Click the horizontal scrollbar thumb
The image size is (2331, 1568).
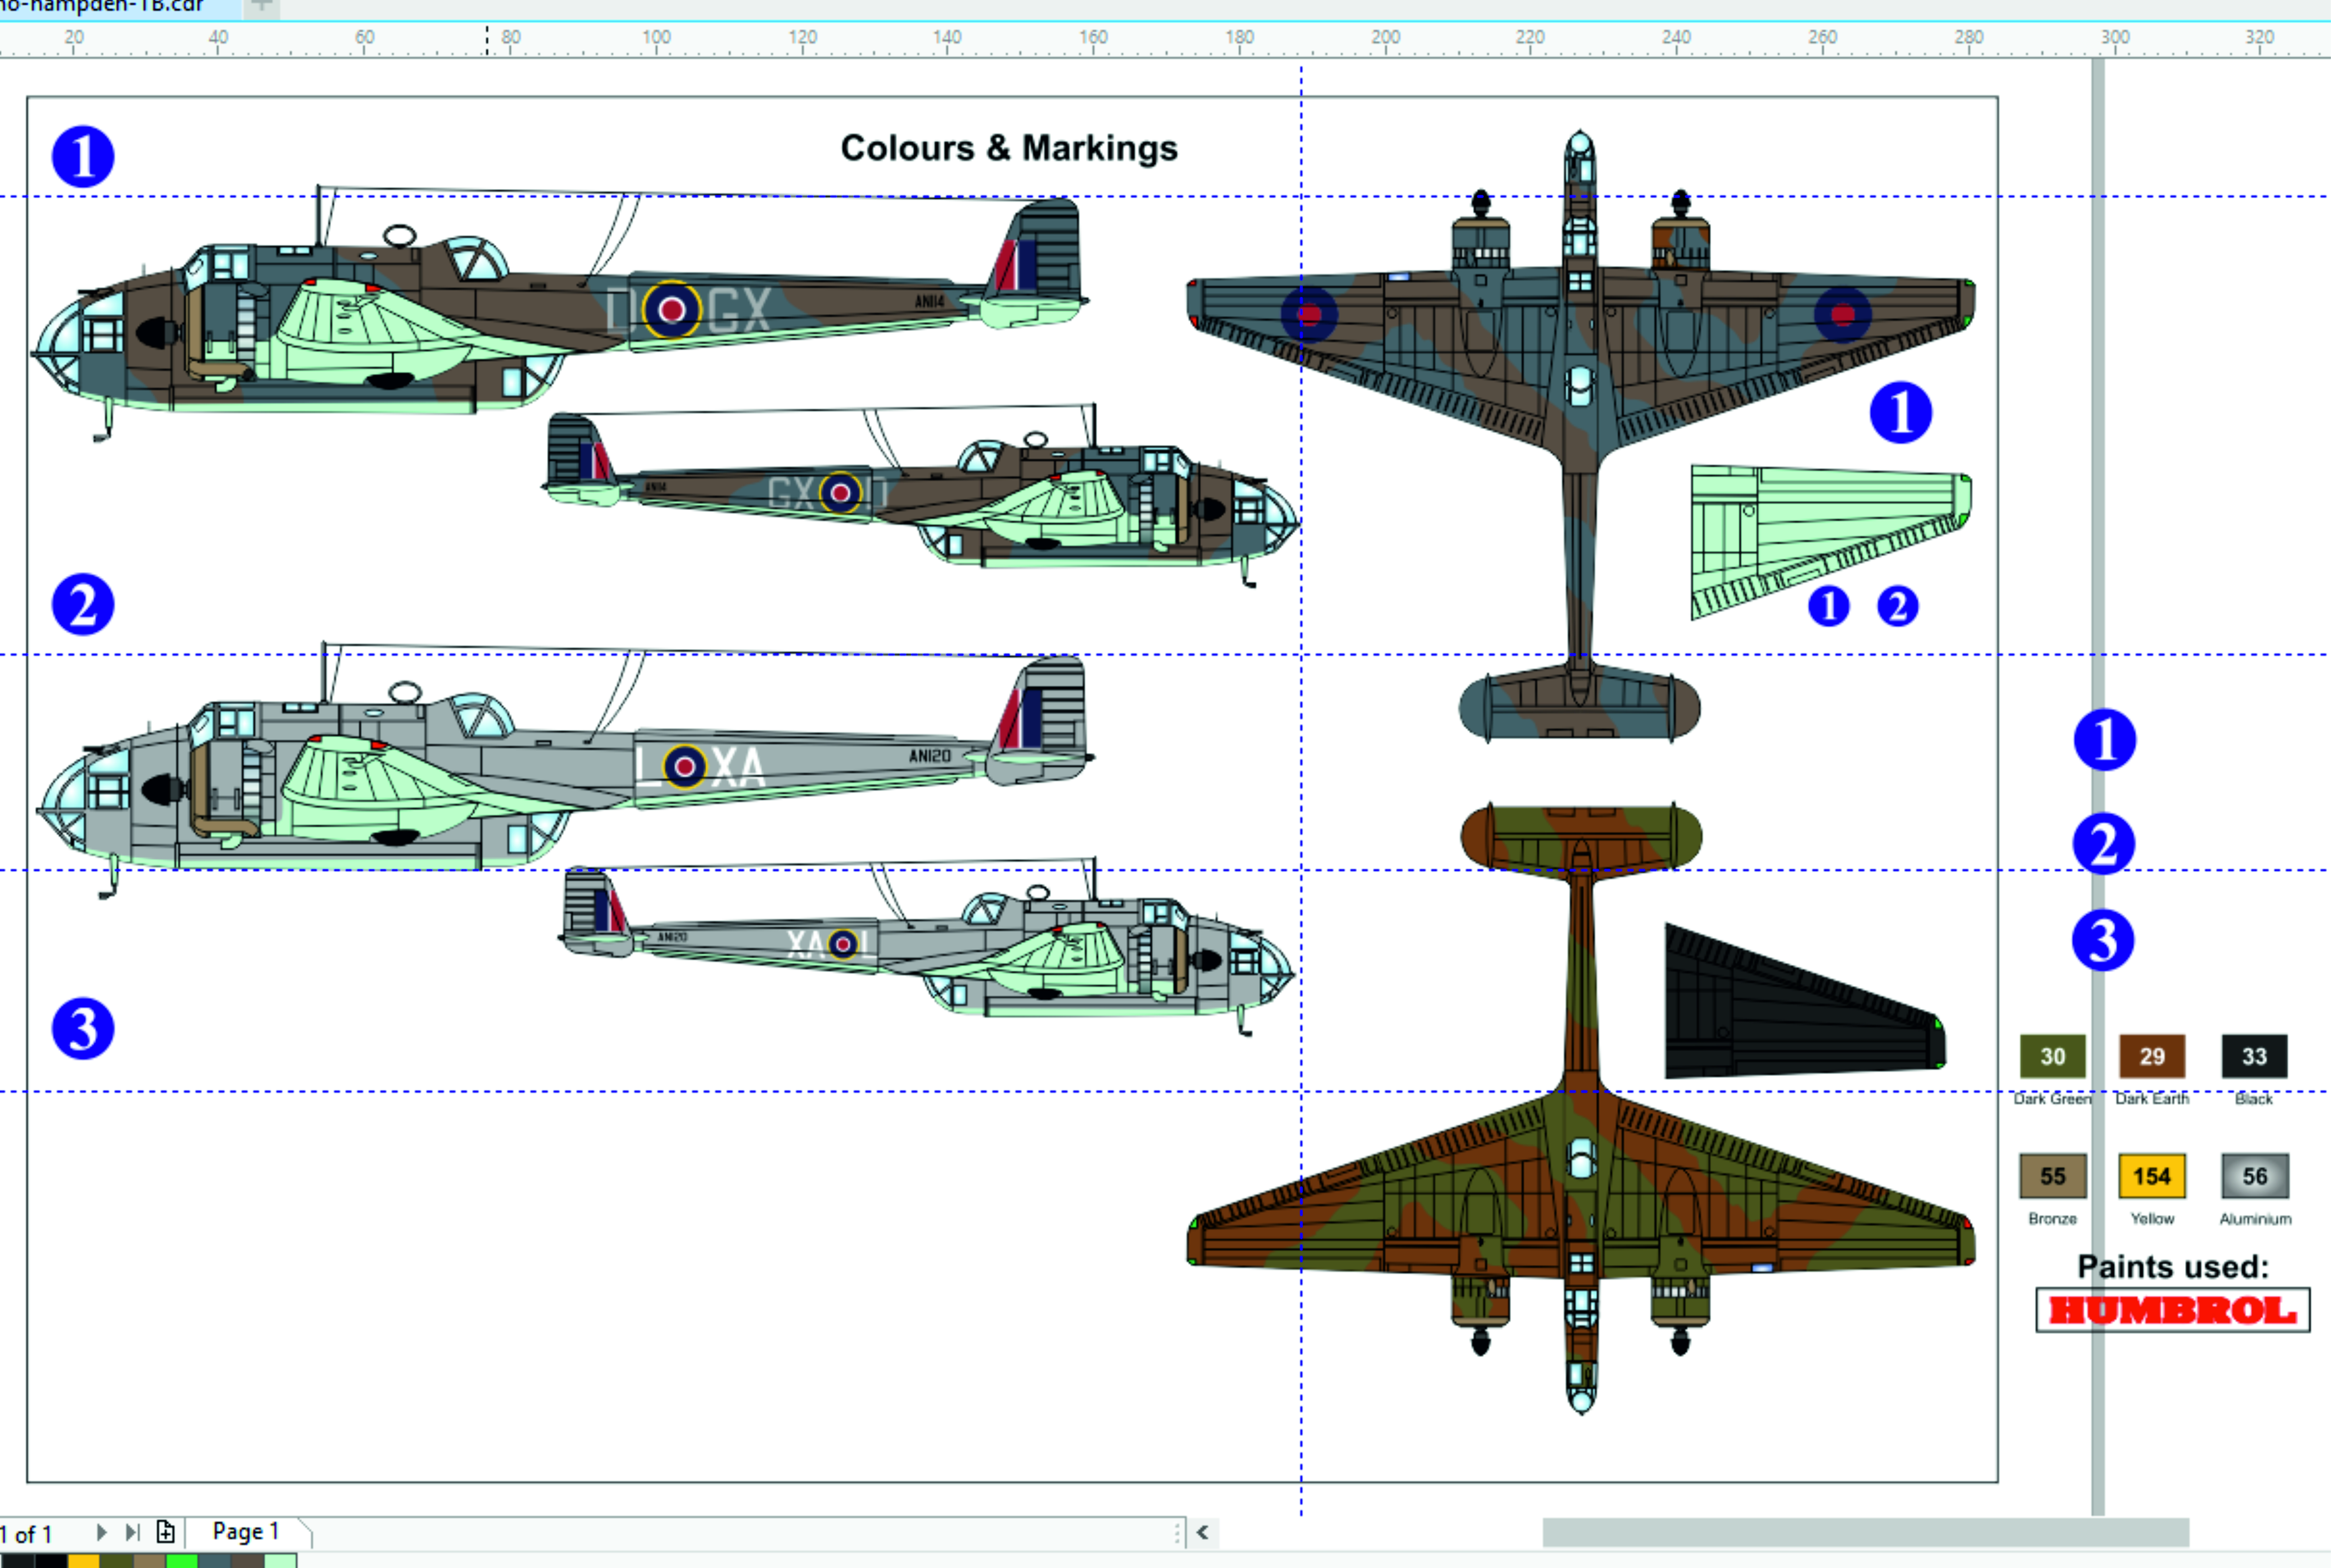1865,1532
